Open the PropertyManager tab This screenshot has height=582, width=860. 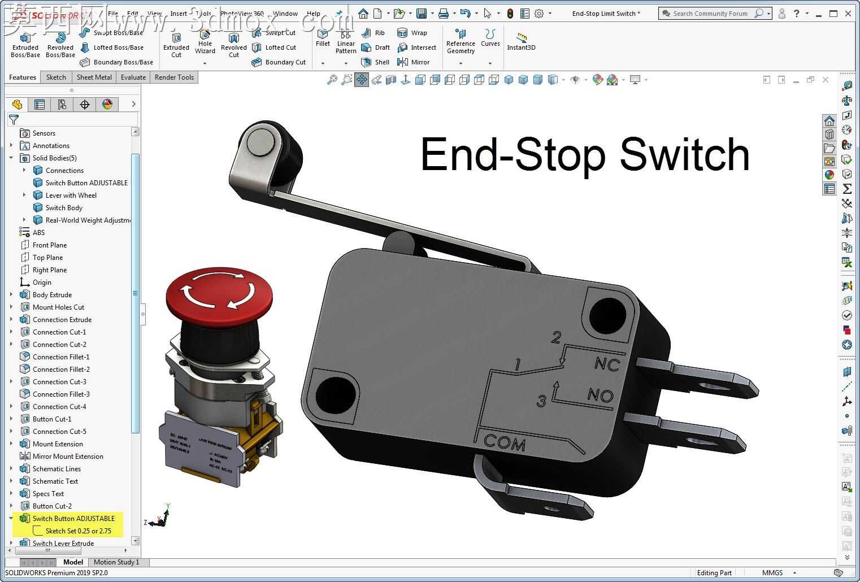pyautogui.click(x=40, y=105)
